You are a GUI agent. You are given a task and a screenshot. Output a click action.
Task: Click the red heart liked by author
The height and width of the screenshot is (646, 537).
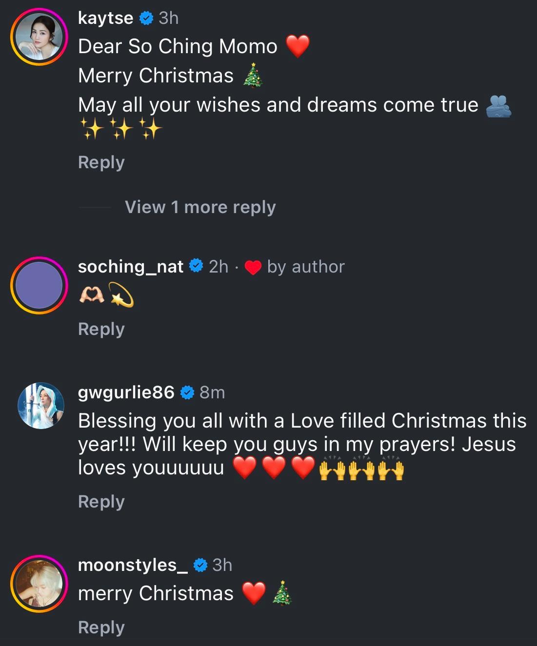point(253,267)
